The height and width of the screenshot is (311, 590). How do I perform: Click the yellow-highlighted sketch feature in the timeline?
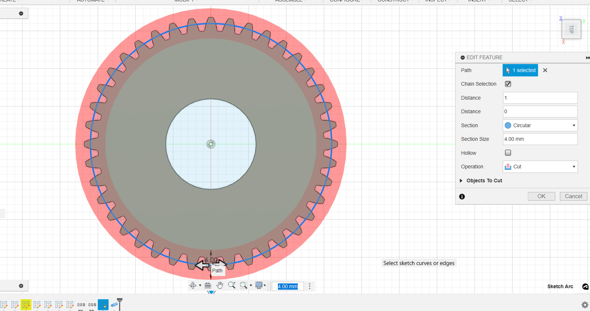click(26, 305)
